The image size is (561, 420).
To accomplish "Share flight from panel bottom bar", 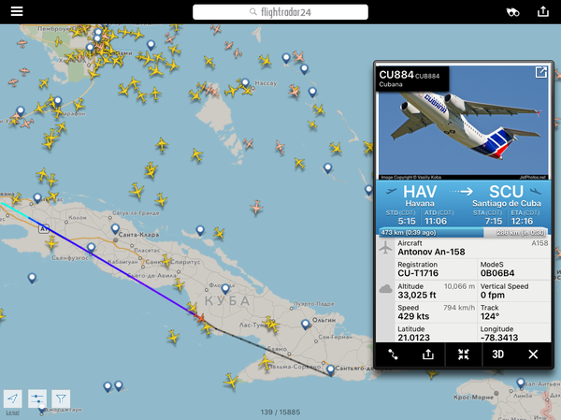I will 428,355.
